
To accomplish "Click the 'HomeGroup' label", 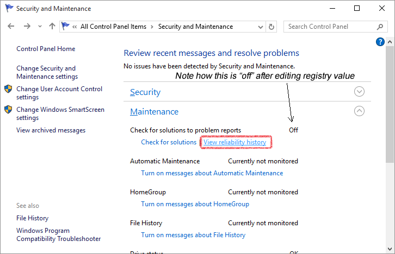I will 148,192.
